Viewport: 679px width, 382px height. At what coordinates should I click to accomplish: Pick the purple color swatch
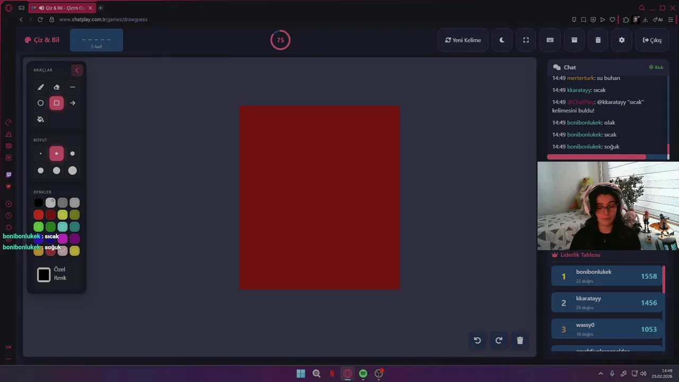[x=75, y=239]
